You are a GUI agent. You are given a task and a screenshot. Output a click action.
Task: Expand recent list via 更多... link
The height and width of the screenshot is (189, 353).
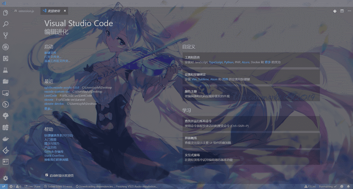(48, 108)
